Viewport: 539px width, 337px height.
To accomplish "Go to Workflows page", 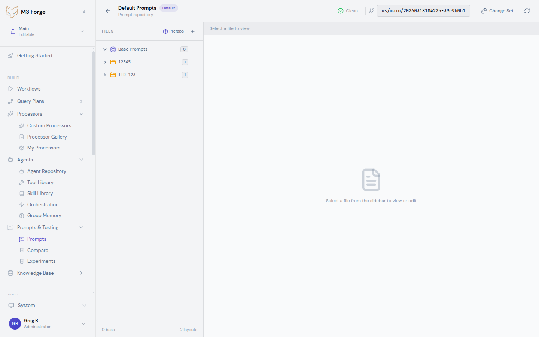I will (x=29, y=89).
